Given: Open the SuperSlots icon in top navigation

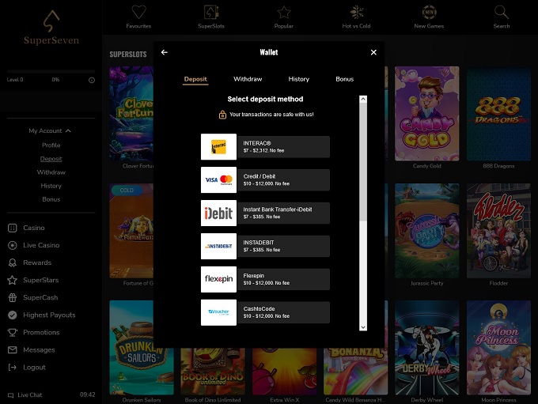Looking at the screenshot, I should pyautogui.click(x=211, y=13).
